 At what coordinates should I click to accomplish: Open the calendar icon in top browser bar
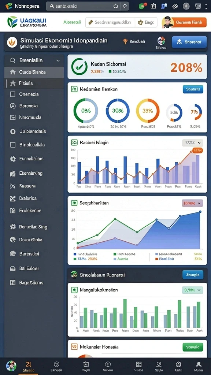pos(153,6)
